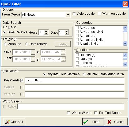Click the Word Search text field
This screenshot has height=127, width=129.
tap(71, 106)
